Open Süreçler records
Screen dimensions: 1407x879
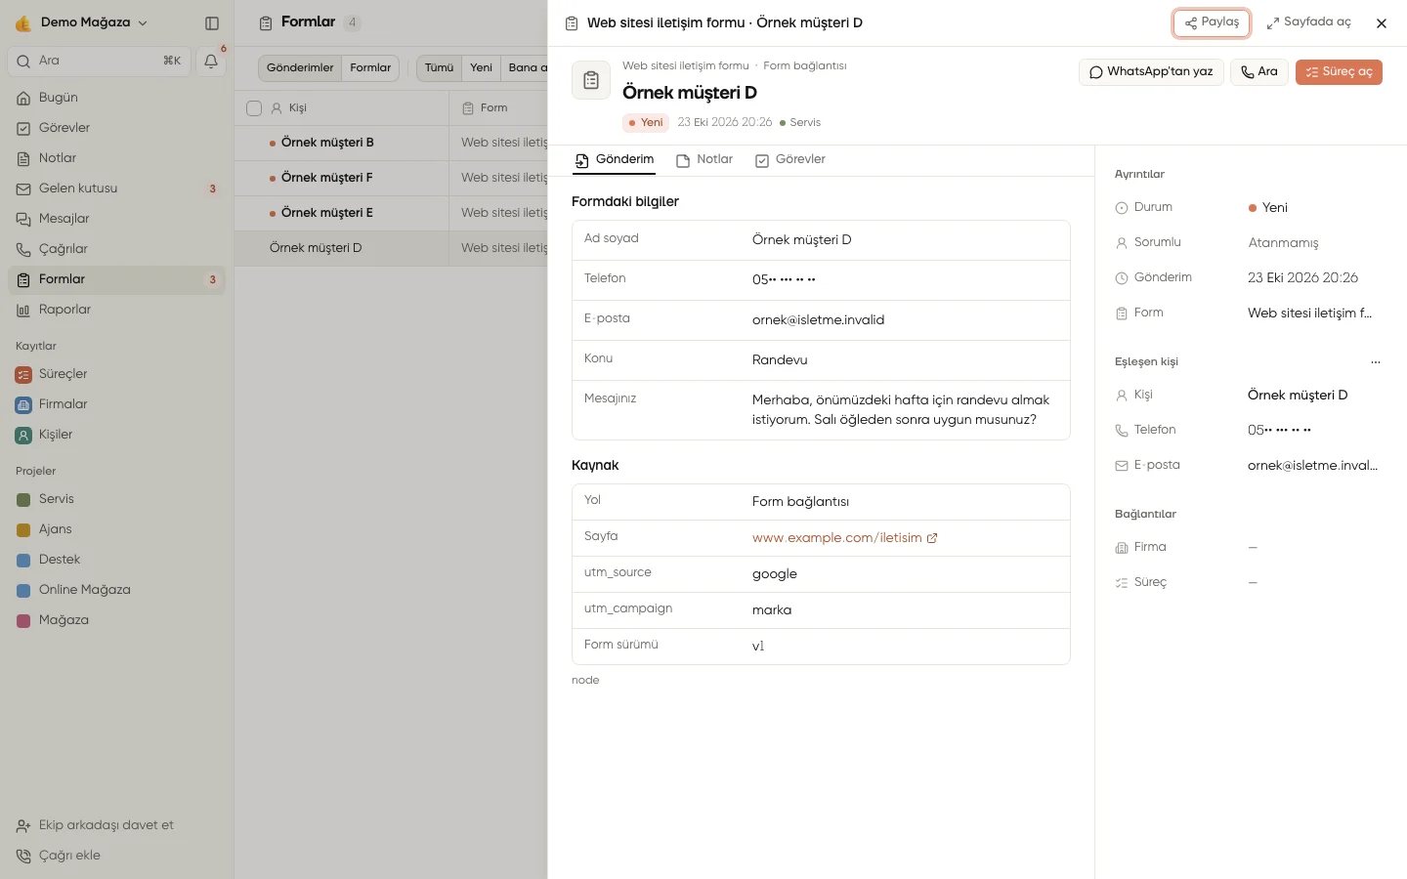pyautogui.click(x=116, y=374)
